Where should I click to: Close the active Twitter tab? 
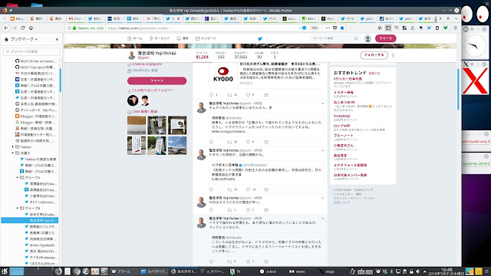tap(179, 18)
